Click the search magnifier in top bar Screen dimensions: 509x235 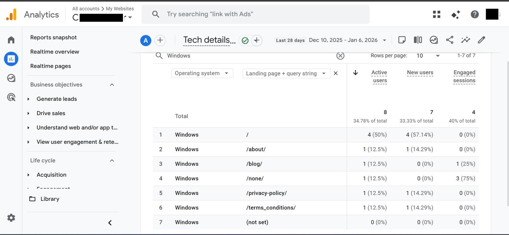point(156,14)
